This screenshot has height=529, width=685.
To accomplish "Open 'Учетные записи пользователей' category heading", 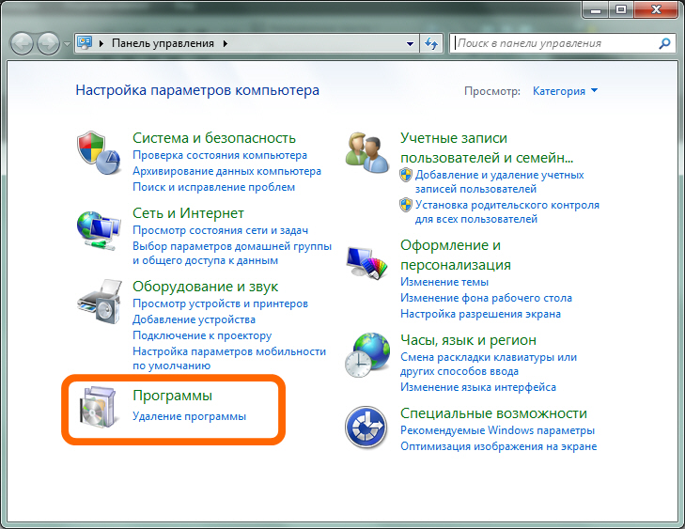I will (487, 148).
